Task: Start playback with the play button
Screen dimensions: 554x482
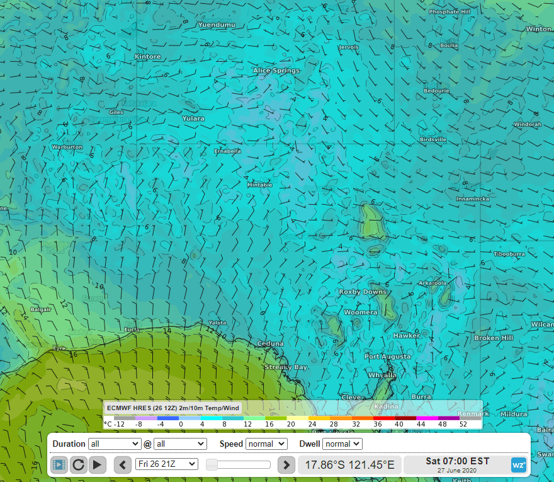Action: (98, 465)
